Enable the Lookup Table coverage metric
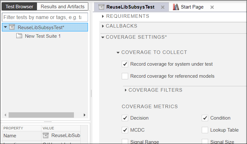The image size is (247, 144). (x=205, y=130)
